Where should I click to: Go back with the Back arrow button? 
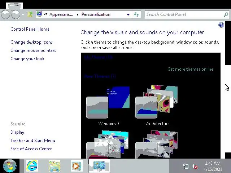tap(5, 14)
